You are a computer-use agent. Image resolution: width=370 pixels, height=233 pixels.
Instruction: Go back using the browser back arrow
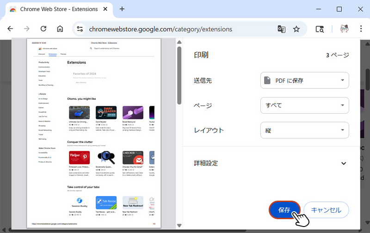click(x=10, y=29)
